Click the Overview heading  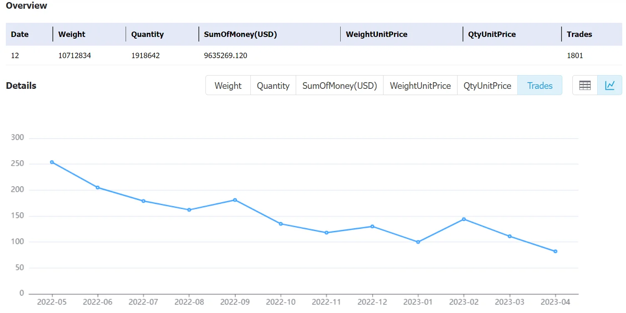(x=27, y=6)
